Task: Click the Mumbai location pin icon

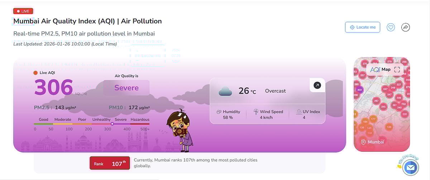Action: pos(363,142)
